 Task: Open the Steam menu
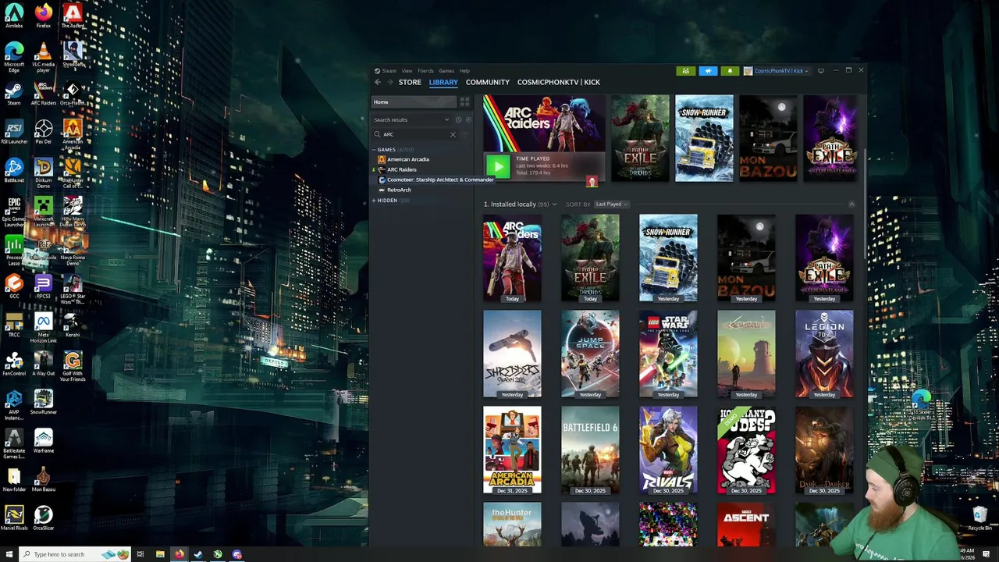point(389,71)
